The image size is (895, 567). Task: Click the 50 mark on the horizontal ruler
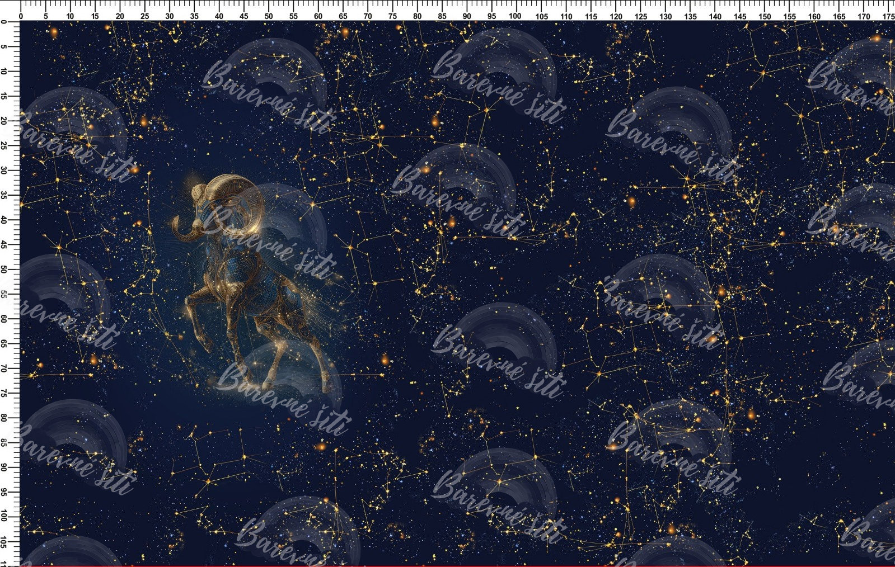point(269,16)
